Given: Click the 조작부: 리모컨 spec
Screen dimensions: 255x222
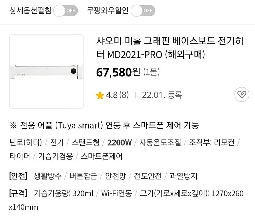Looking at the screenshot, I should point(212,142).
